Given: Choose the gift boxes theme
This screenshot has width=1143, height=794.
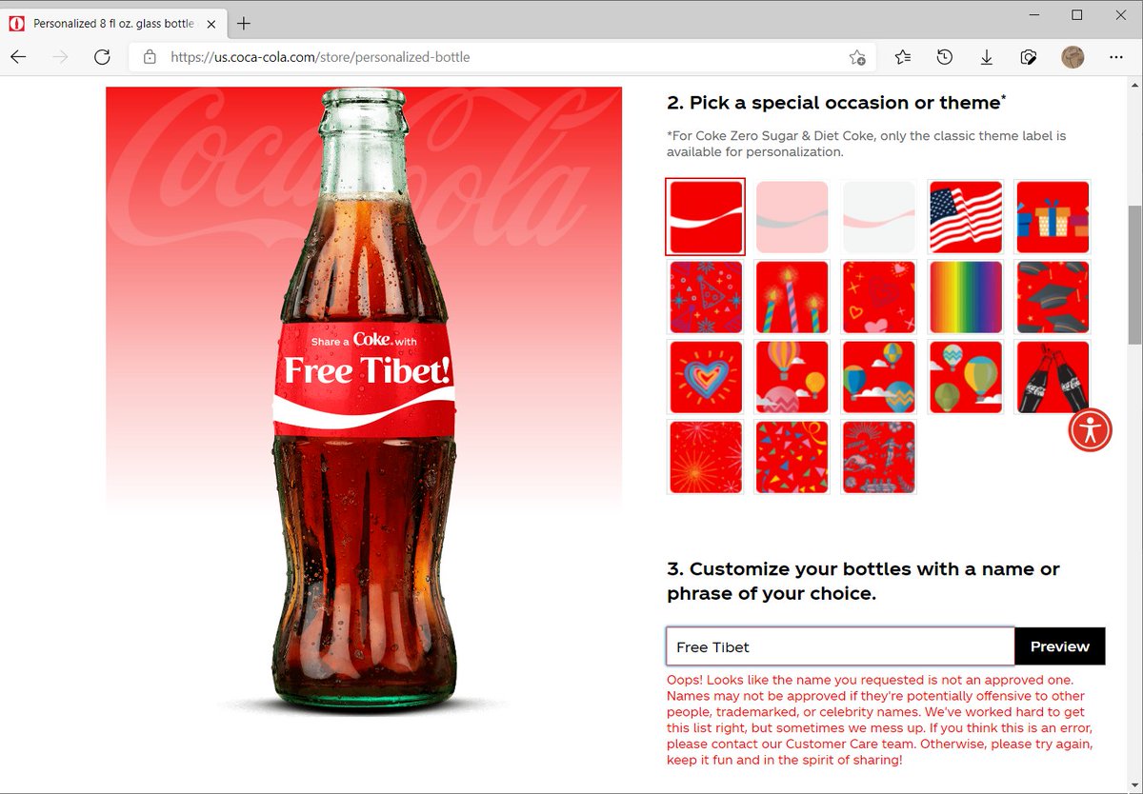Looking at the screenshot, I should click(x=1052, y=217).
